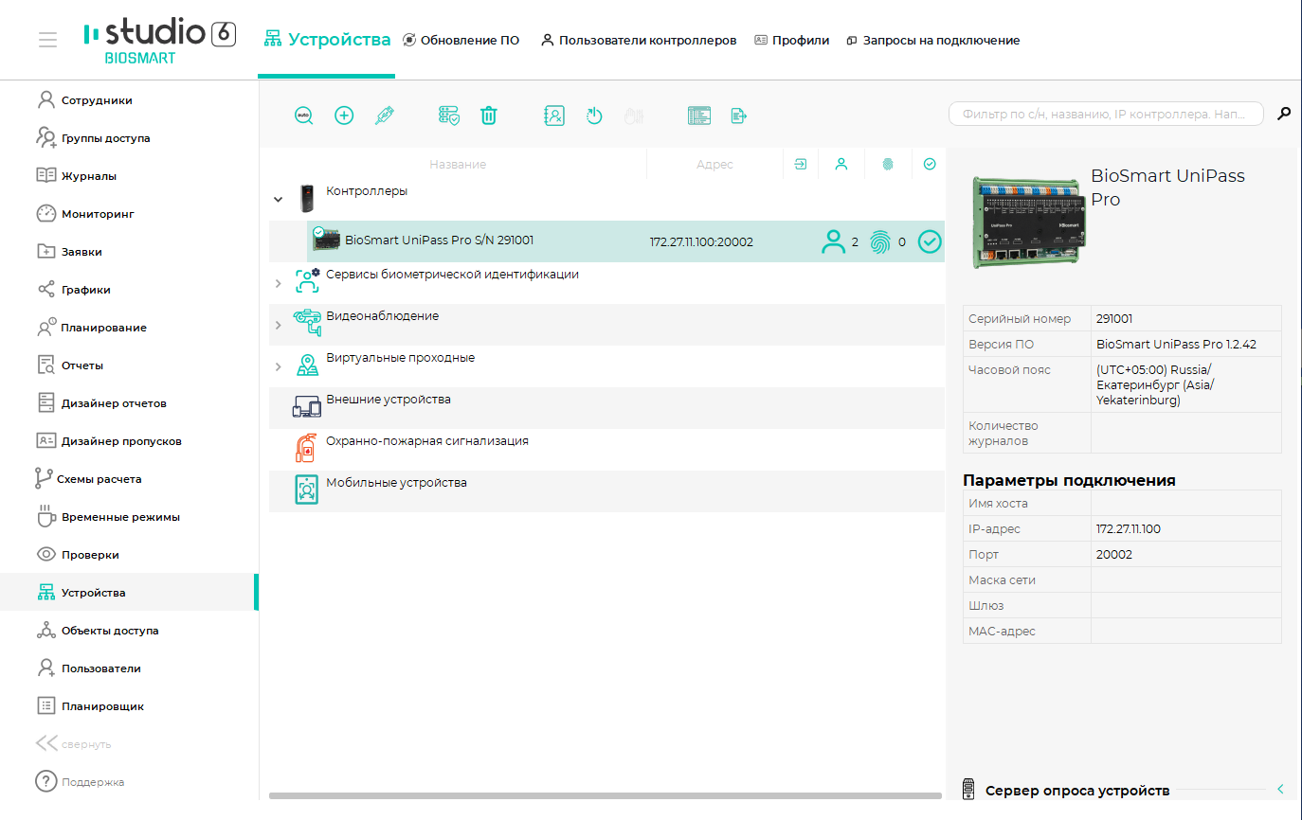Expand the Видеонаблюдение group
Image resolution: width=1302 pixels, height=820 pixels.
tap(278, 325)
